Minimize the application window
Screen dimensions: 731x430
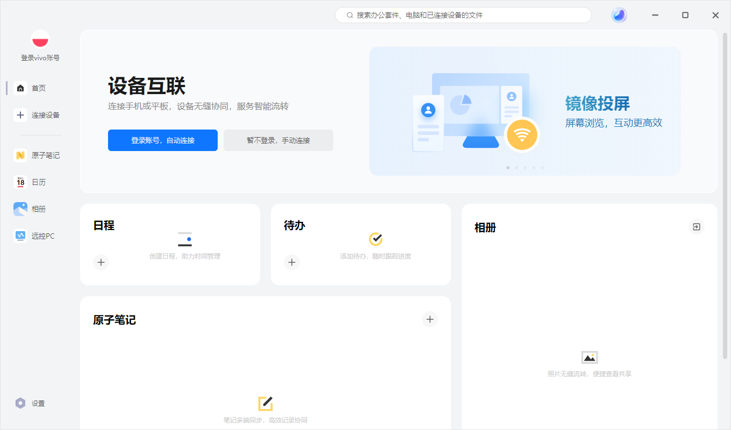(x=655, y=15)
